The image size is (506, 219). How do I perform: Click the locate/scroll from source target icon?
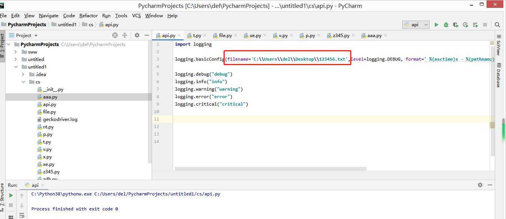tap(115, 35)
